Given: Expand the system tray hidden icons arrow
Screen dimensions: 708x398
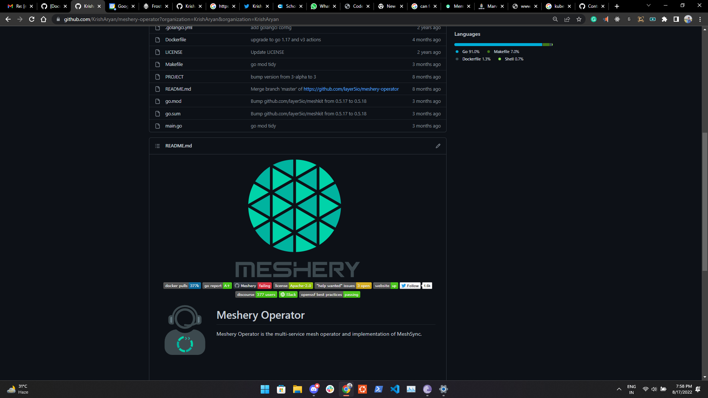Looking at the screenshot, I should point(619,389).
